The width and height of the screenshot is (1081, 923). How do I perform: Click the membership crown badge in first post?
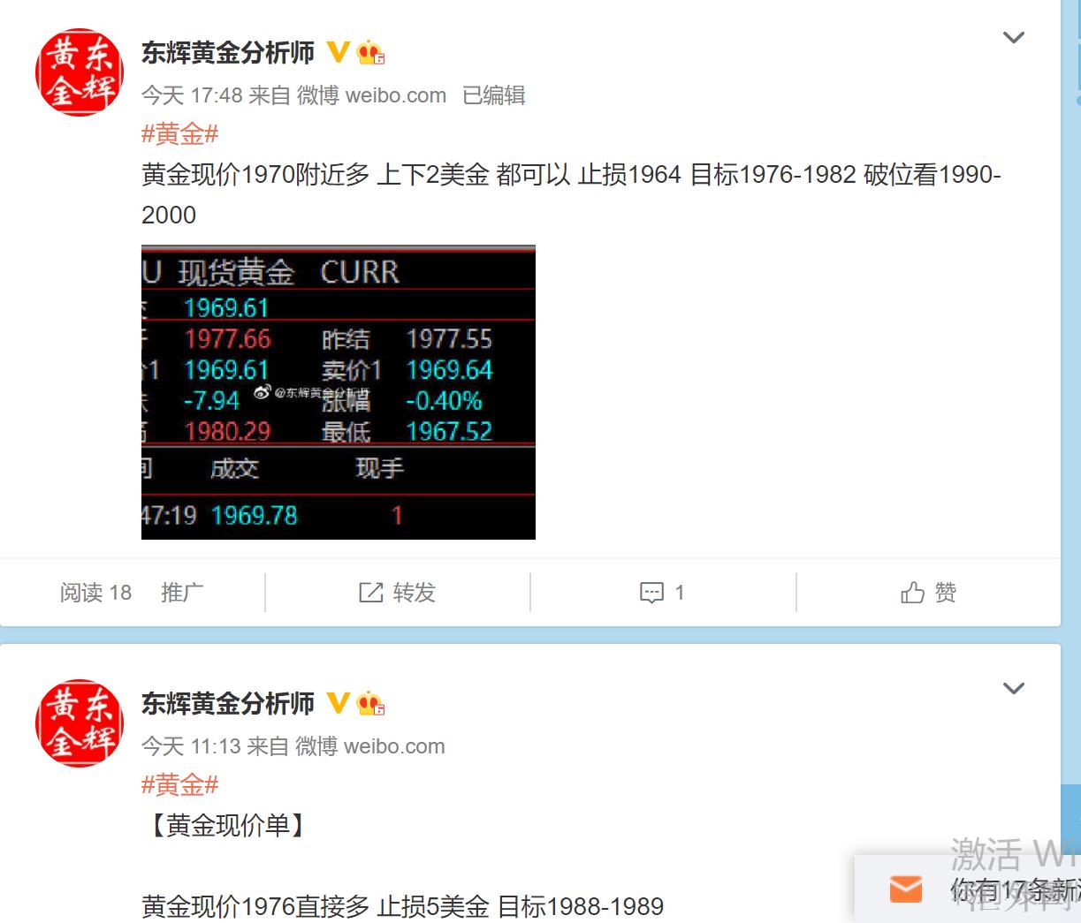[x=370, y=53]
